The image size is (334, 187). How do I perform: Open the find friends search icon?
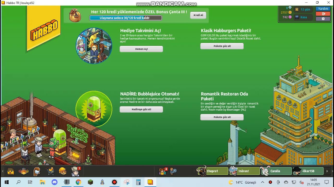click(x=173, y=171)
